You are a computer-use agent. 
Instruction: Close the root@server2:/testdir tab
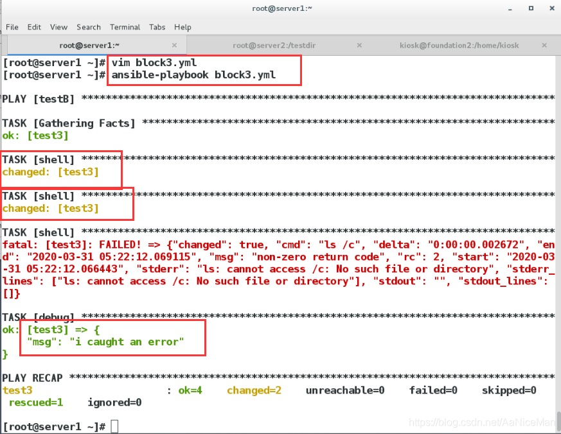[x=359, y=46]
